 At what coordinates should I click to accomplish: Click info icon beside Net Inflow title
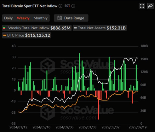[x=60, y=6]
